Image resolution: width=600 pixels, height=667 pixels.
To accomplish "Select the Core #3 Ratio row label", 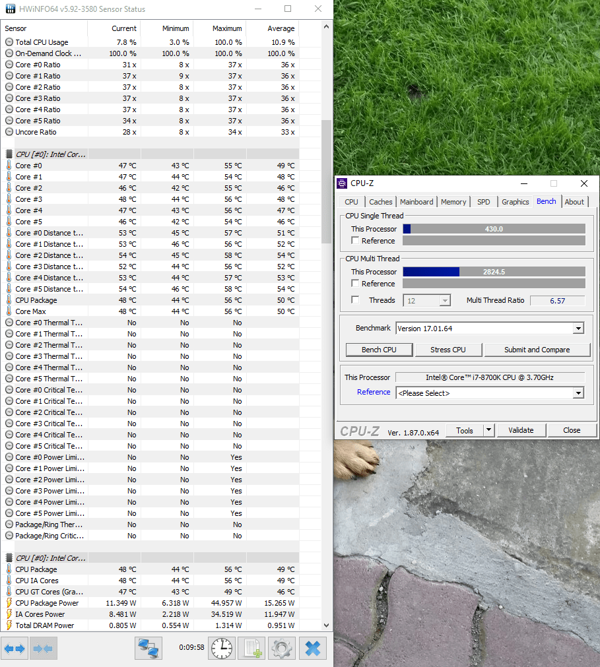I will (38, 98).
